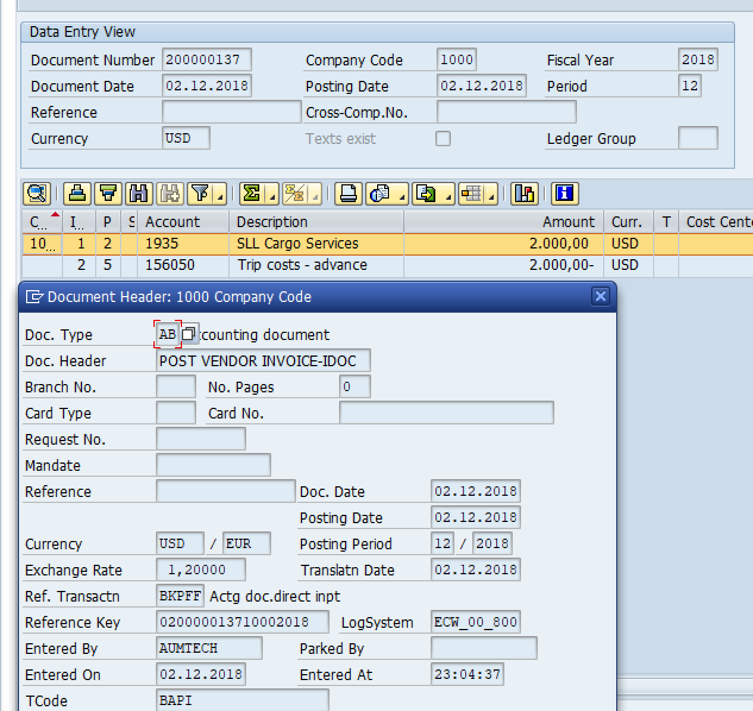This screenshot has width=753, height=711.
Task: Close the Document Header dialog
Action: click(x=601, y=296)
